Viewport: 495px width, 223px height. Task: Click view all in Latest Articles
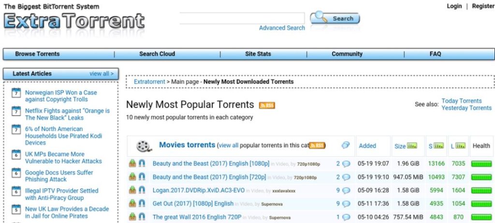click(x=102, y=74)
